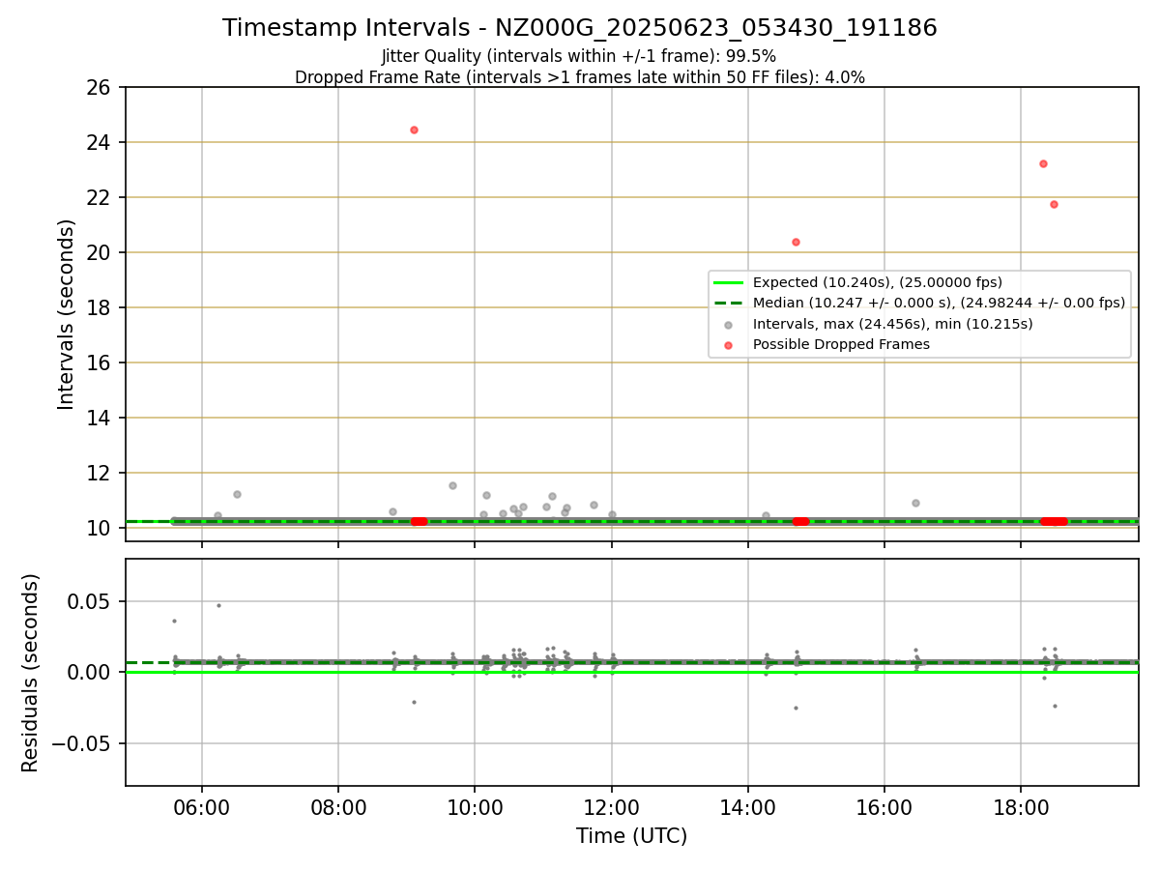Select the Dropped Frame Rate 4.0% subtitle line
This screenshot has width=1160, height=870.
580,77
